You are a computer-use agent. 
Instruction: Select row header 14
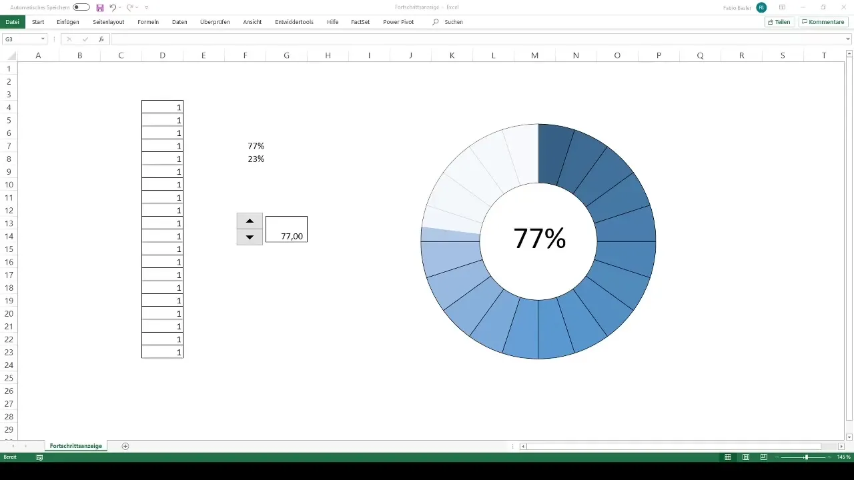point(9,236)
